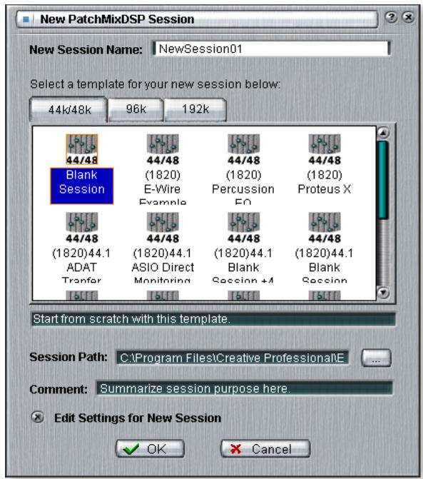Select the (1820) Percussion EQ template icon
The height and width of the screenshot is (479, 423).
click(x=243, y=149)
